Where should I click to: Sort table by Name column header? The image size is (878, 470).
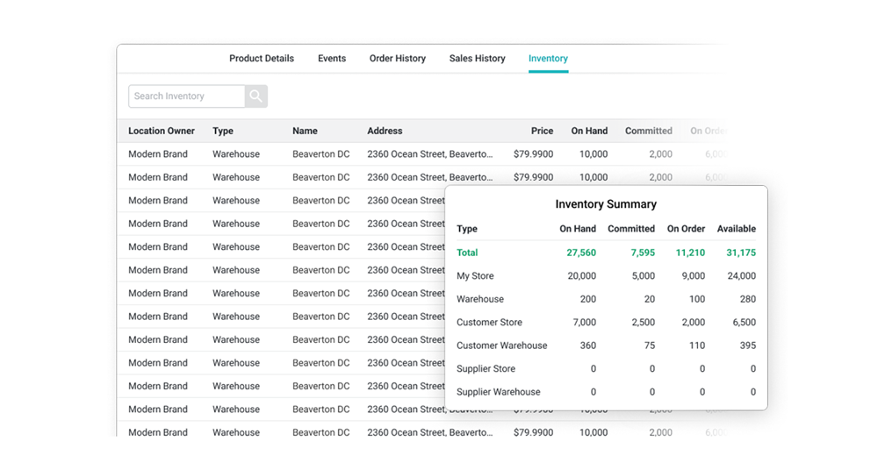(x=305, y=131)
